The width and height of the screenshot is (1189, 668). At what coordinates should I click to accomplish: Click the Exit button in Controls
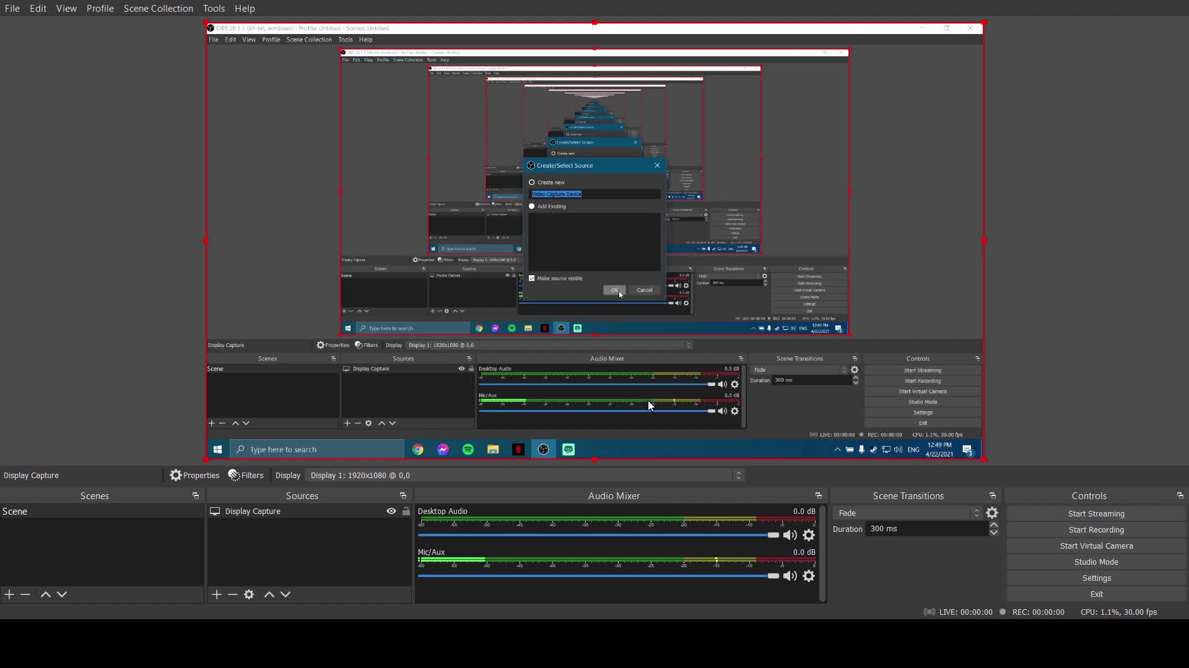coord(1096,594)
